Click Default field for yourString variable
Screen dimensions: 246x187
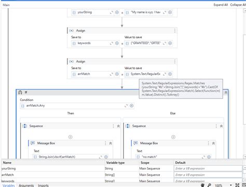pyautogui.click(x=208, y=168)
